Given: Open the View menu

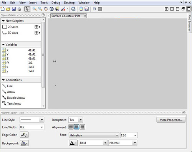Looking at the screenshot, I should (x=22, y=3).
